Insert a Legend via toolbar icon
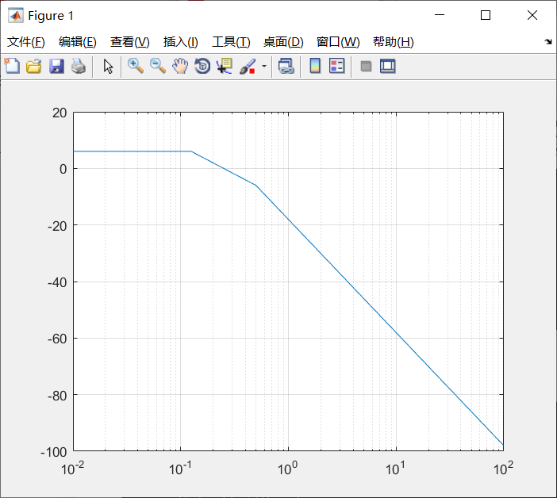The image size is (557, 498). pyautogui.click(x=336, y=66)
